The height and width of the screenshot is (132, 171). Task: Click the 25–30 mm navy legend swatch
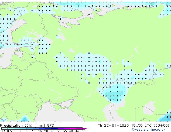click(54, 128)
